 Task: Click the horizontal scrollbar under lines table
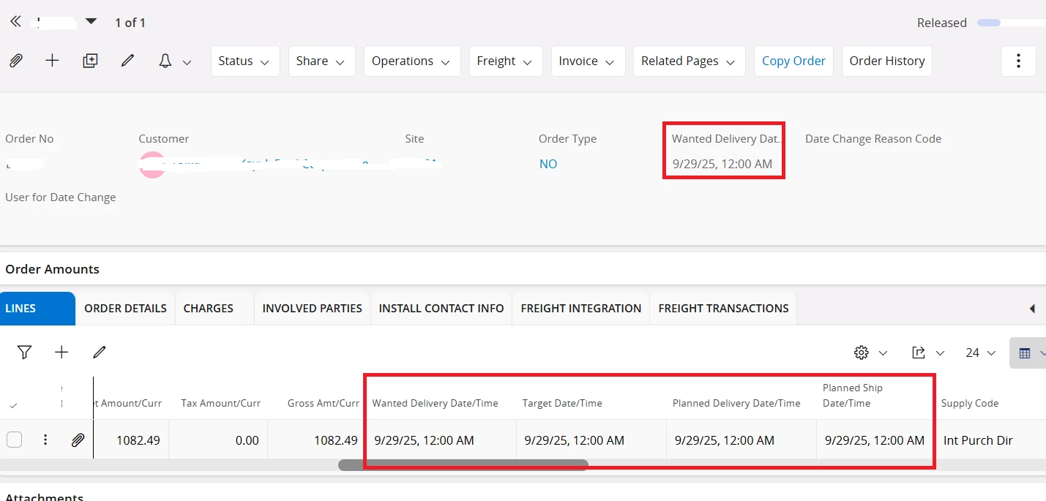463,464
